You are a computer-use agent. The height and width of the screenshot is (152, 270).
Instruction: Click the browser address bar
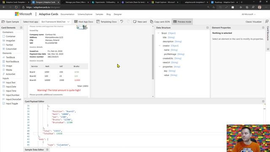point(113,7)
